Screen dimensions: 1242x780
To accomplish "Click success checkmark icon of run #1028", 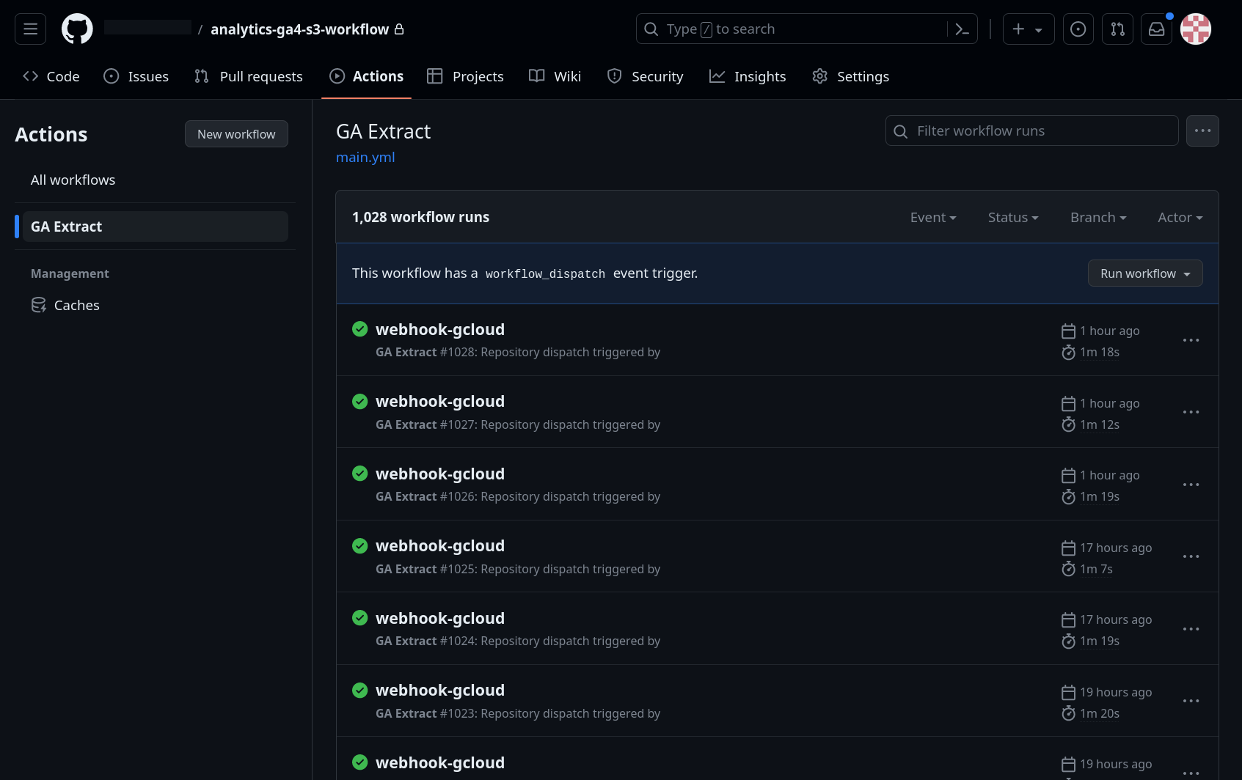I will [x=359, y=328].
